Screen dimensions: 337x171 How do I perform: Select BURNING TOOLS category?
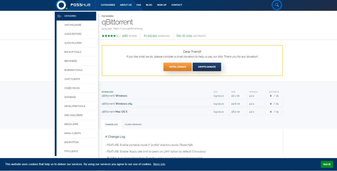point(73,70)
